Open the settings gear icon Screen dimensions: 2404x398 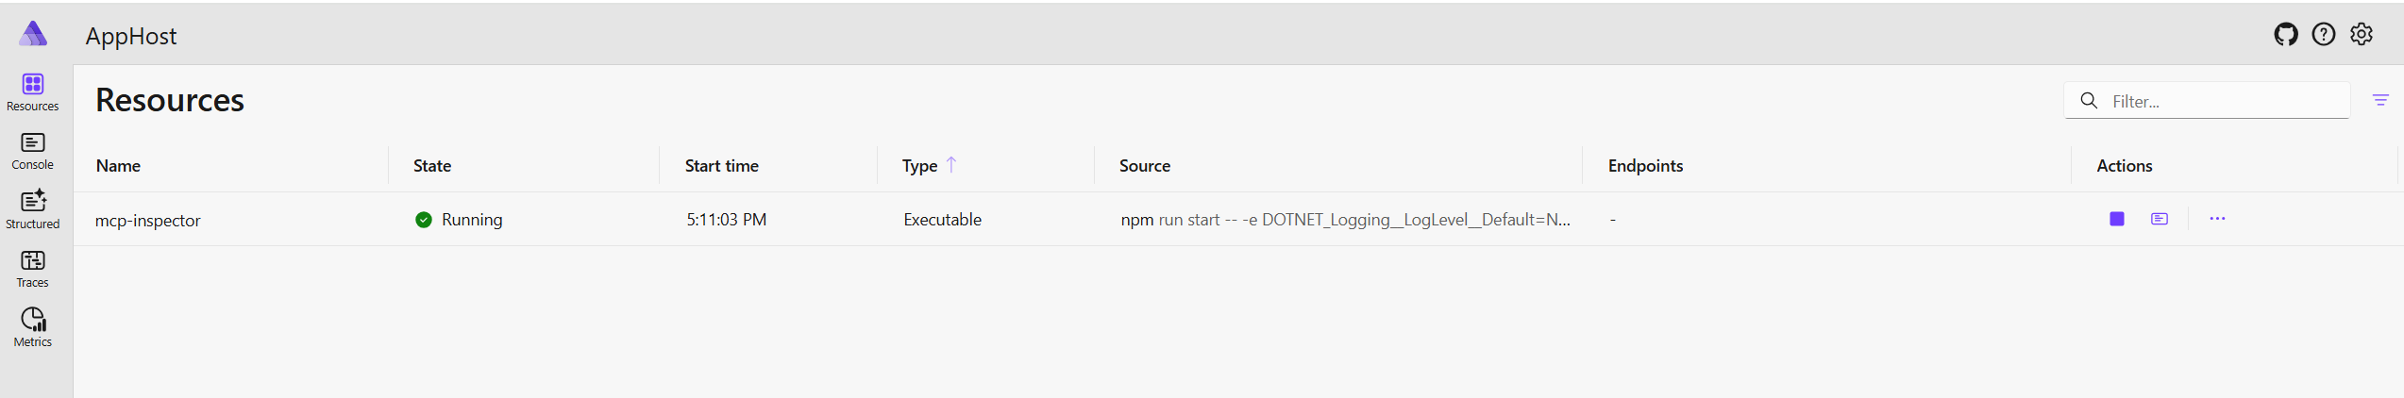pos(2361,35)
